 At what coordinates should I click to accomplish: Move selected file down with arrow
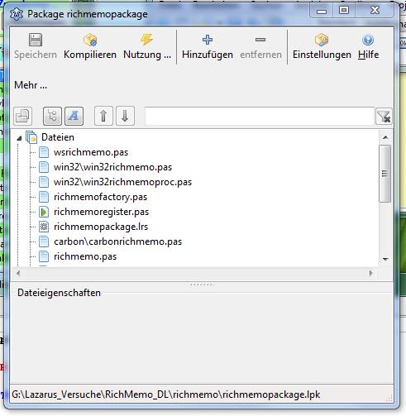click(125, 116)
